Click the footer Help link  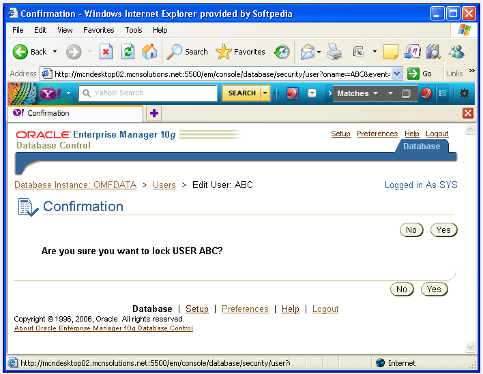[x=291, y=309]
